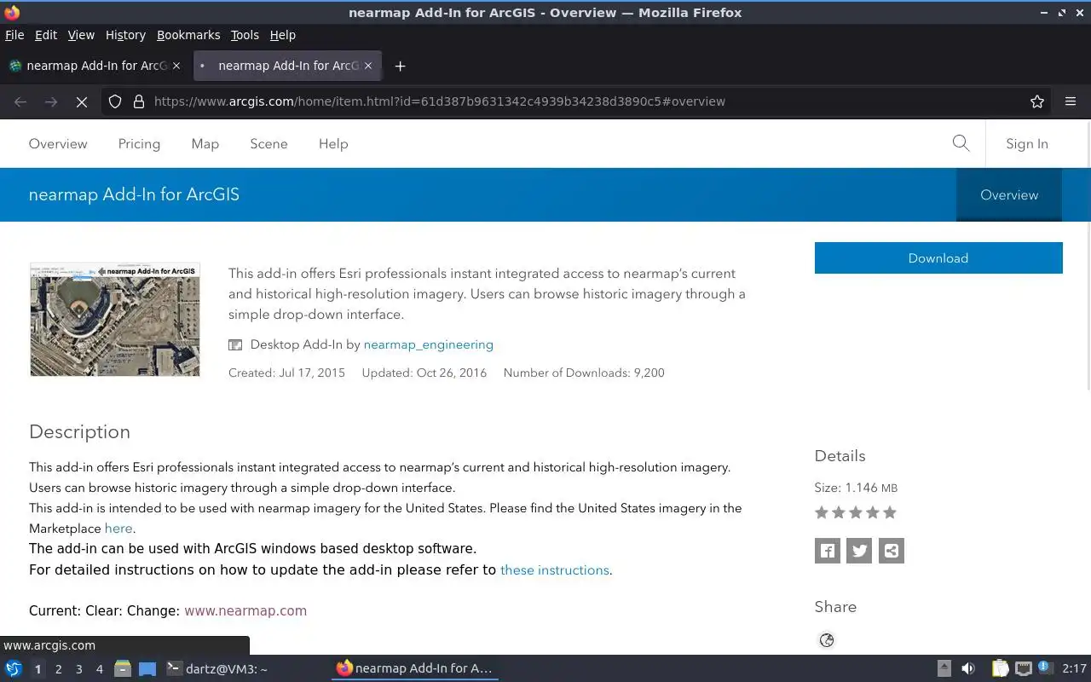This screenshot has height=682, width=1091.
Task: Click the padlock site security icon
Action: pyautogui.click(x=139, y=101)
